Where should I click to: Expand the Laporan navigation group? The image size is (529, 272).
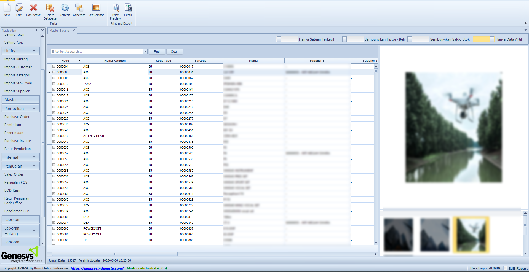(21, 219)
